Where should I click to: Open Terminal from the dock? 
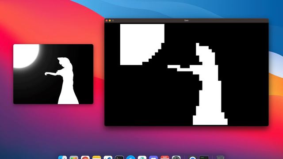click(x=119, y=157)
